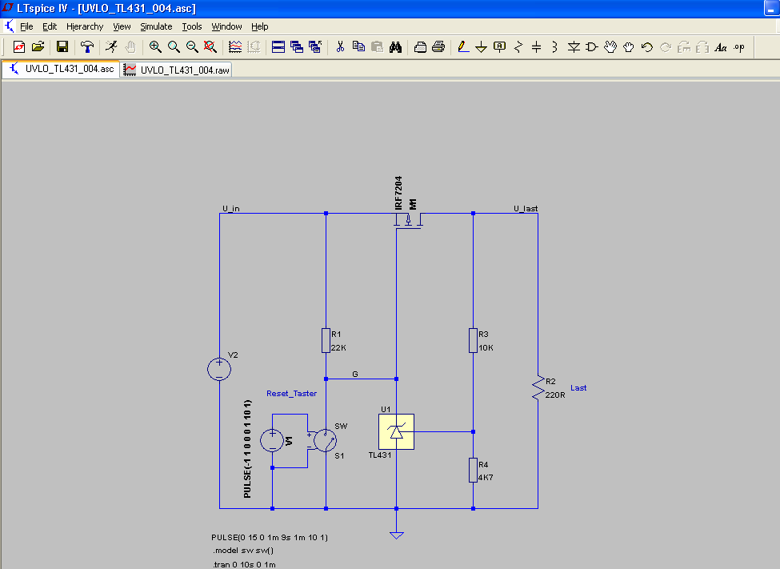
Task: Select the Capacitor placement tool
Action: pyautogui.click(x=536, y=46)
